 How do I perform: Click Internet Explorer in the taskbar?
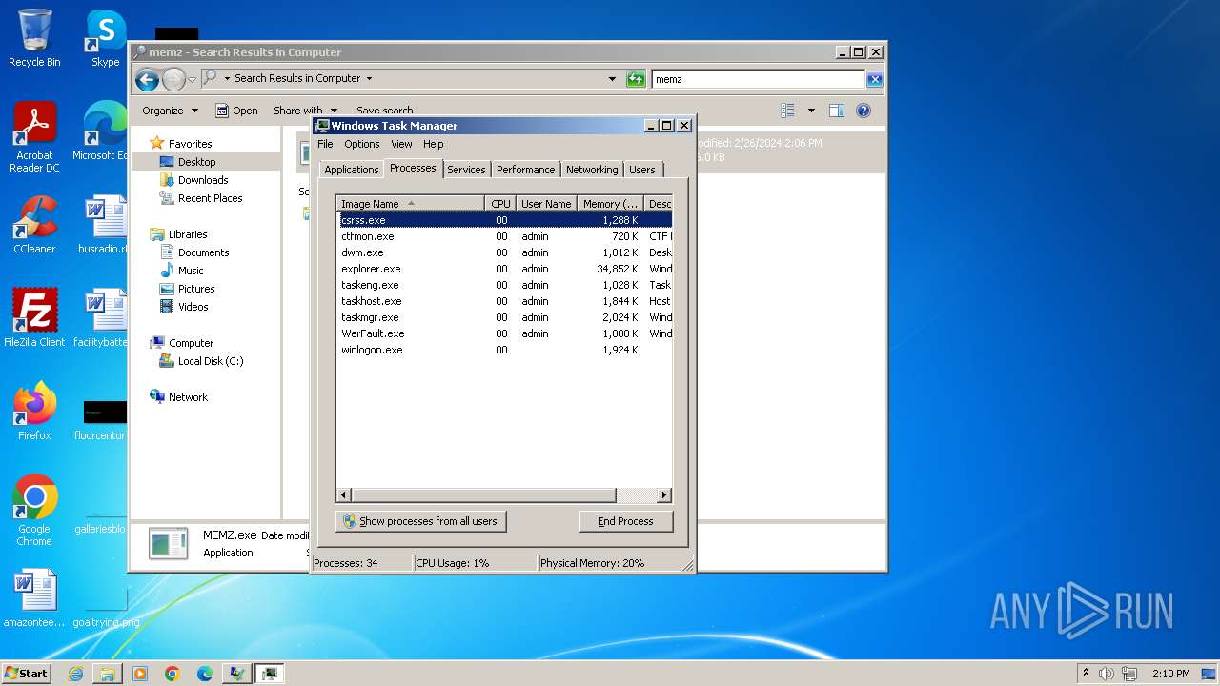click(75, 674)
